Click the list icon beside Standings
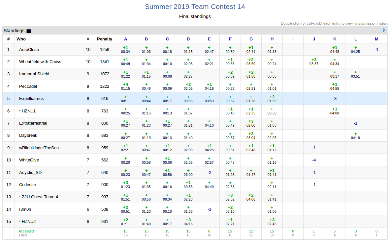 point(28,31)
